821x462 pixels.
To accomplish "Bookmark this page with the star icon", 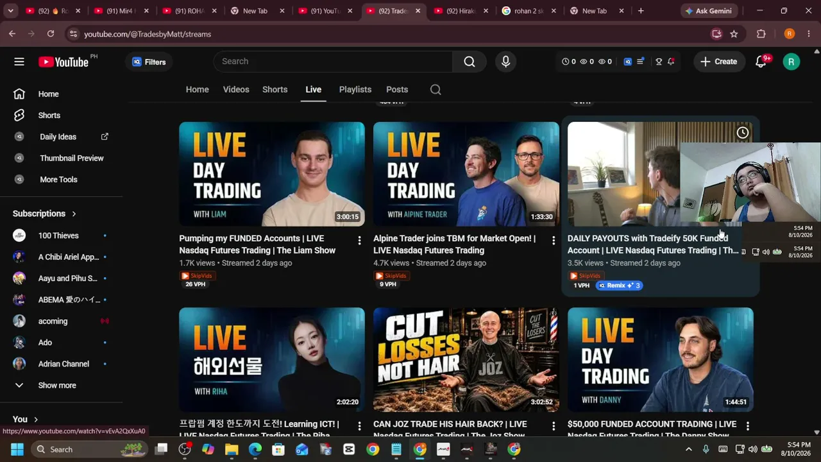I will tap(734, 34).
